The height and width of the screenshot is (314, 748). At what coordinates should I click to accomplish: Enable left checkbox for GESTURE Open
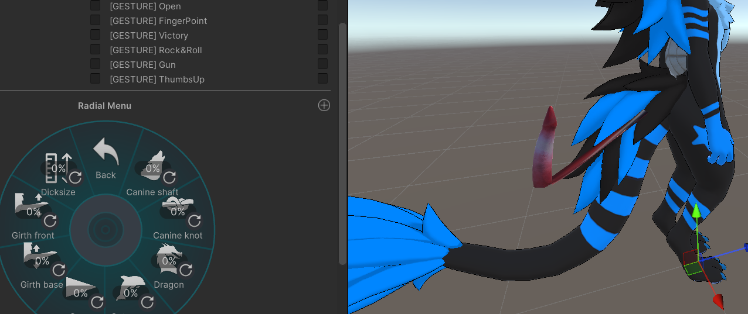coord(95,6)
